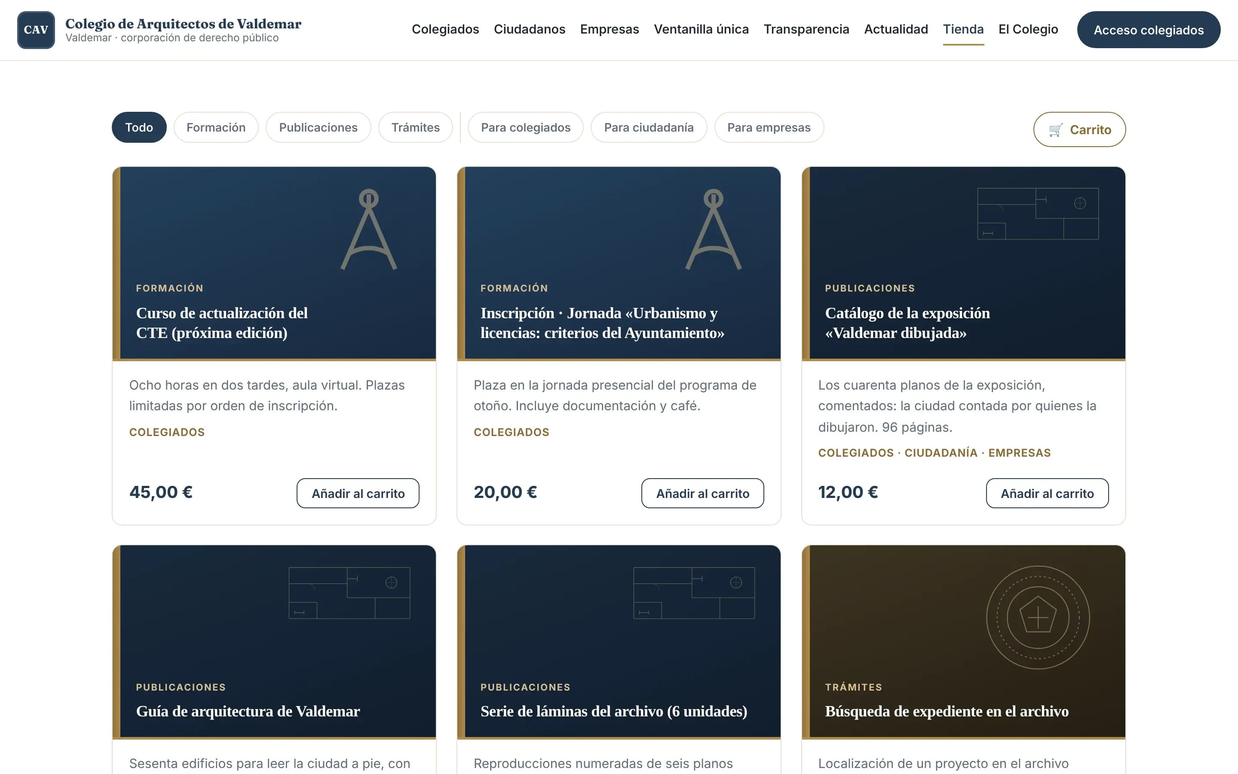The height and width of the screenshot is (774, 1238).
Task: Click COLEGIADOS · CIUDADANÍA · EMPRESAS audience label
Action: pyautogui.click(x=934, y=453)
